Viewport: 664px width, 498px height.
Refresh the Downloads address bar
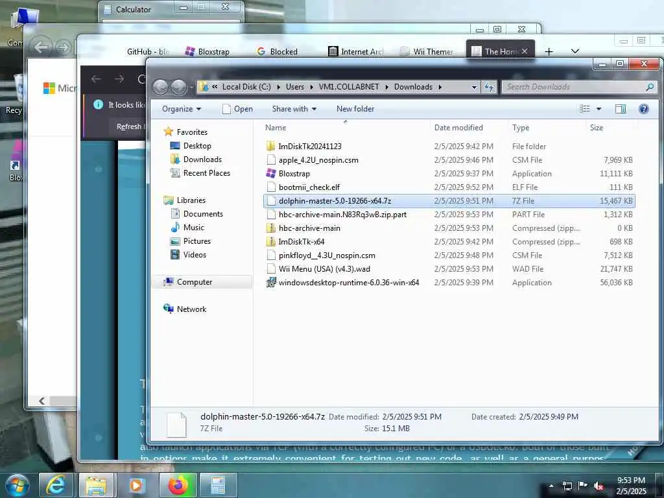489,87
